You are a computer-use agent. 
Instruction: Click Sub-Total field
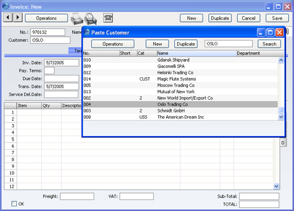coord(259,196)
